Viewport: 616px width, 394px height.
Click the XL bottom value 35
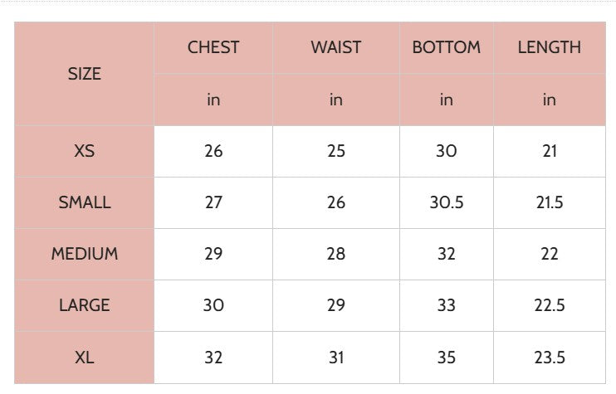446,358
